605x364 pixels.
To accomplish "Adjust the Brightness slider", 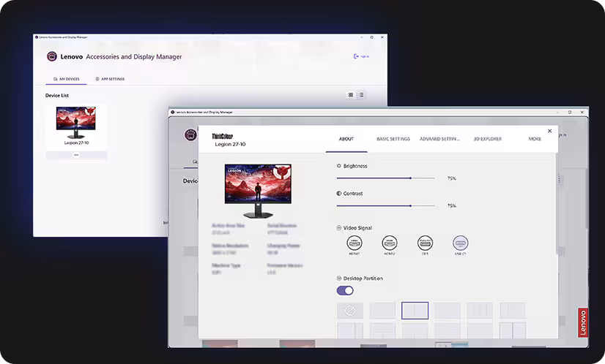I will tap(411, 178).
